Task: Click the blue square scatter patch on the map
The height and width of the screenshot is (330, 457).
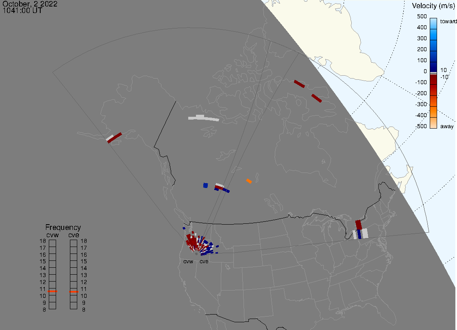Action: pyautogui.click(x=205, y=185)
